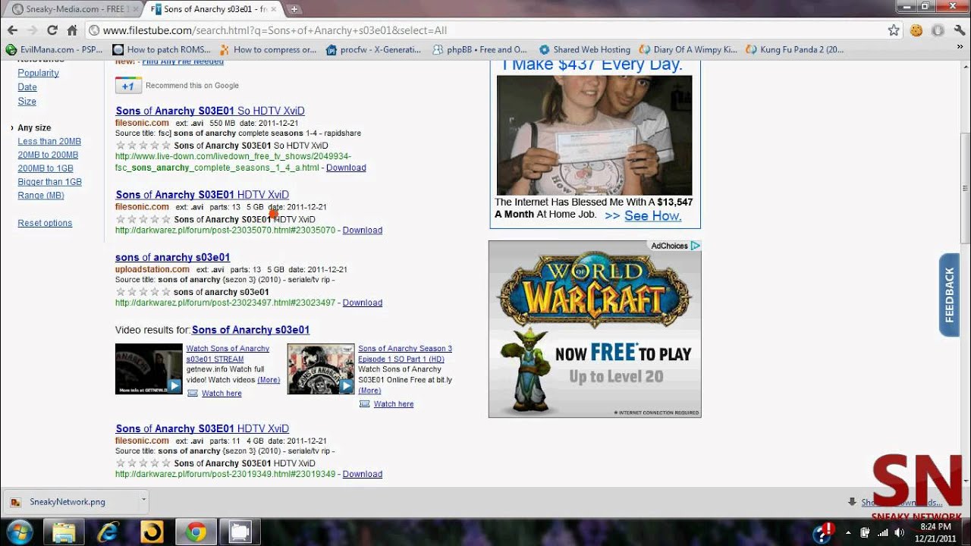Open Sons of Anarchy Season 3 Episode 1 link
The height and width of the screenshot is (546, 971).
click(405, 353)
